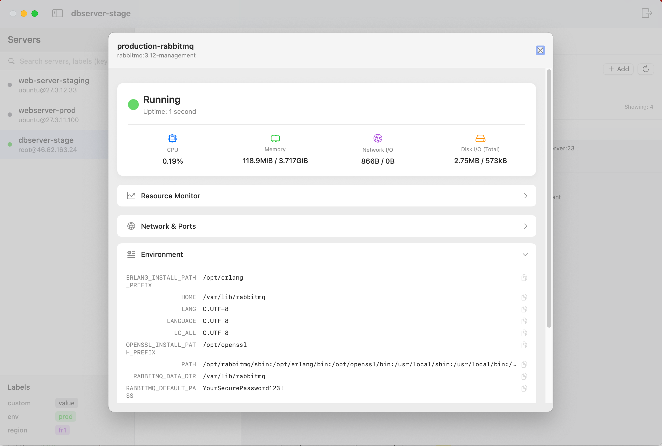Screen dimensions: 662x446
Task: Copy the LANG variable value
Action: pyautogui.click(x=524, y=309)
